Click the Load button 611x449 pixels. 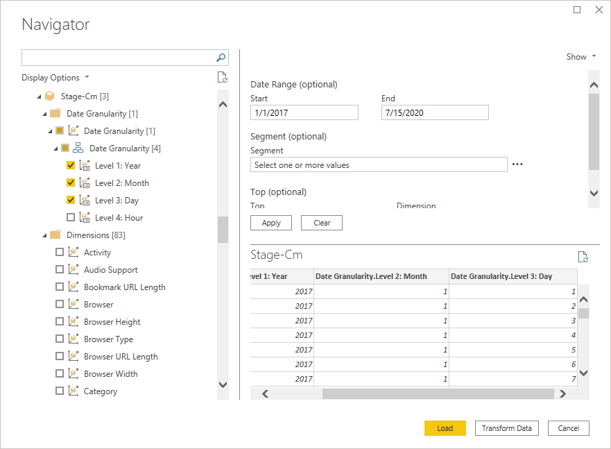(x=445, y=428)
